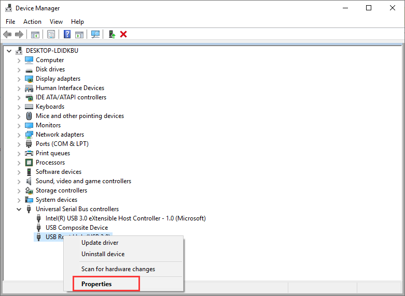Collapse Universal Serial Bus controllers
Viewport: 405px width, 296px height.
(x=19, y=209)
